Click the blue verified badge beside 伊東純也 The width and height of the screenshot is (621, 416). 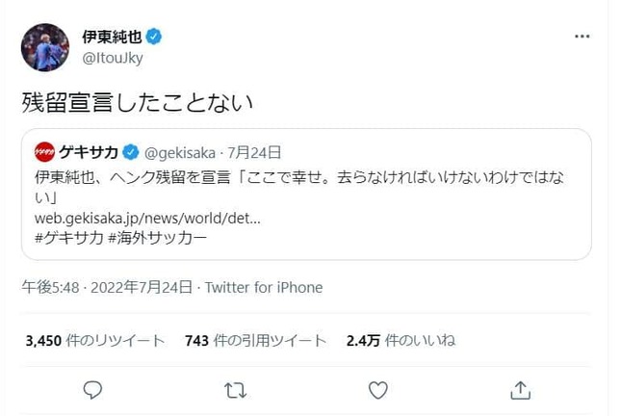(154, 37)
